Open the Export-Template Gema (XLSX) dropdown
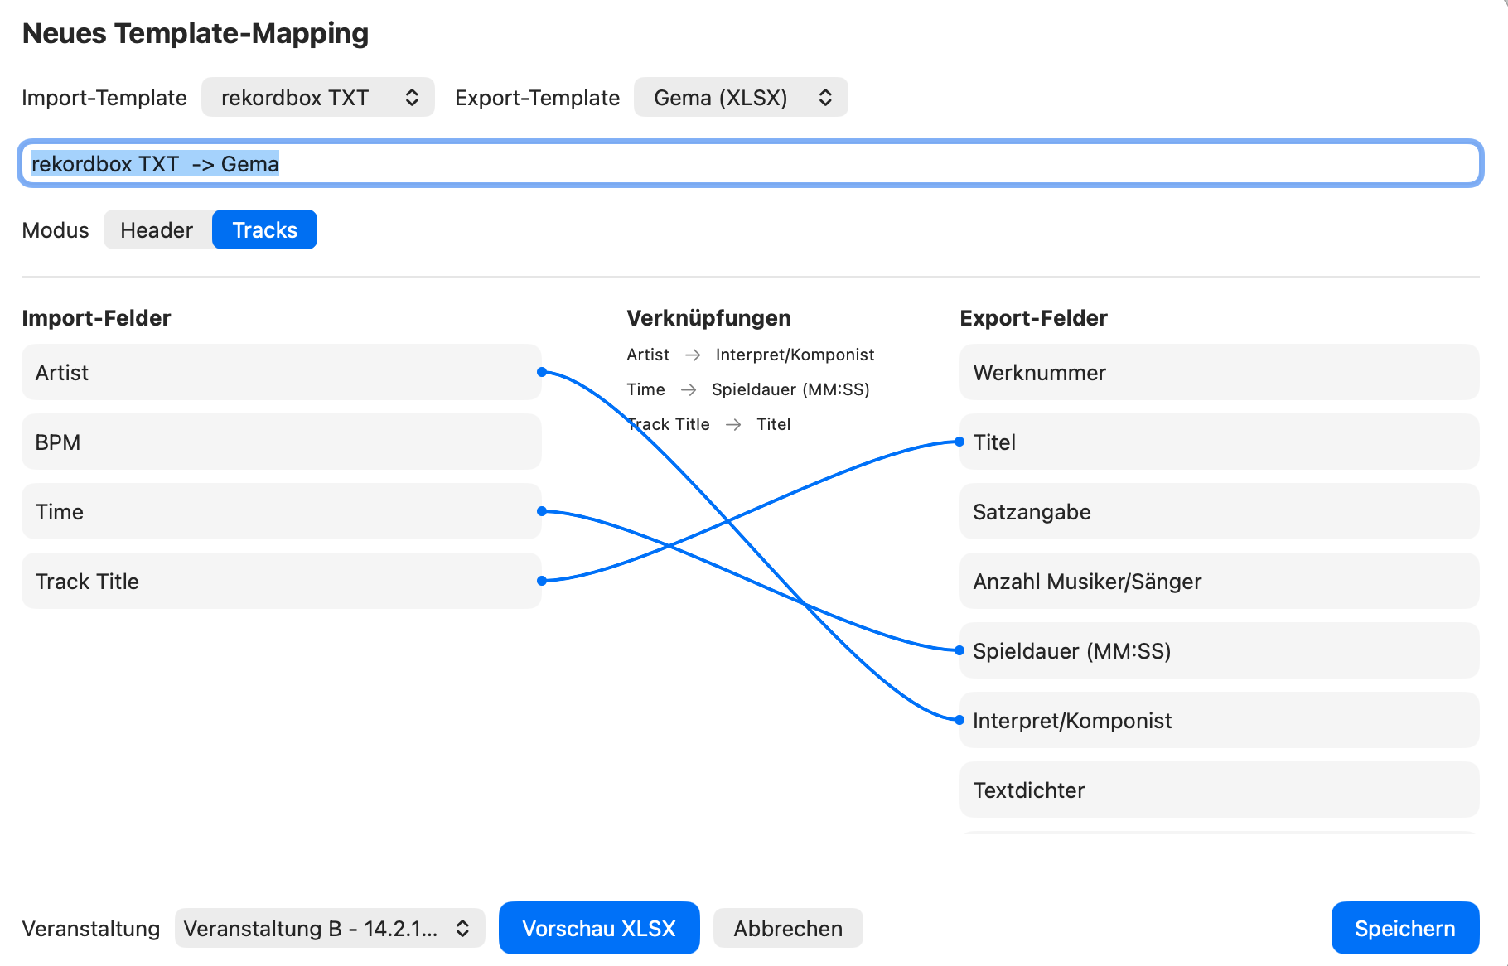Viewport: 1508px width, 966px height. tap(741, 97)
